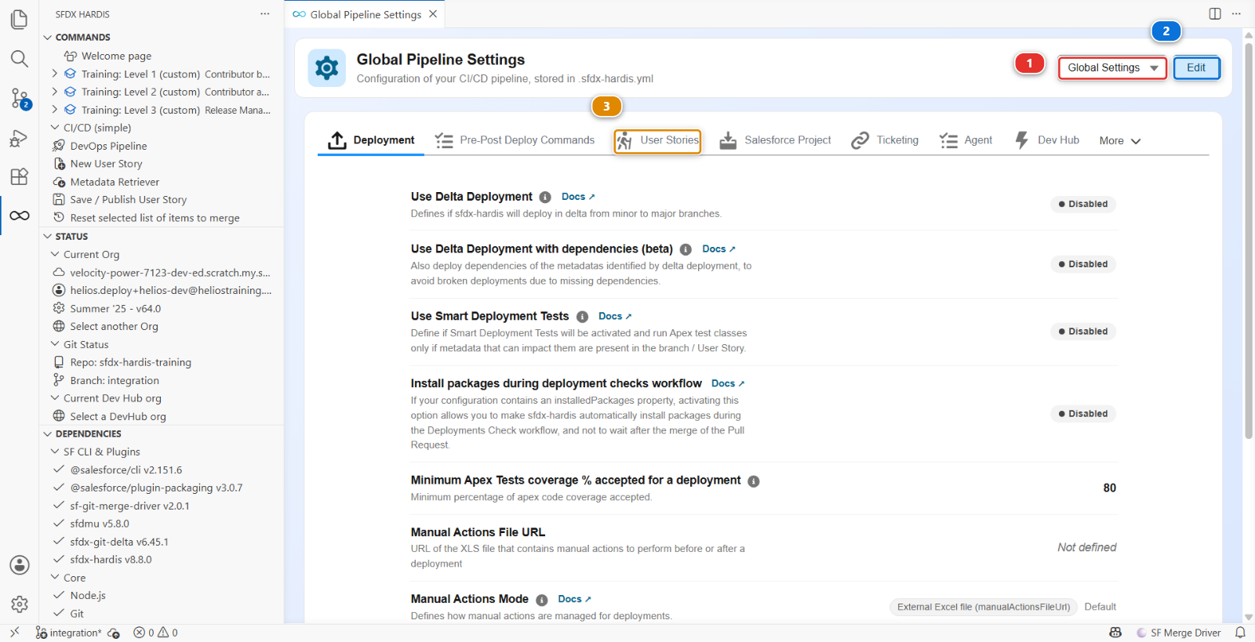This screenshot has height=642, width=1255.
Task: Open the Accounts icon in activity bar
Action: 20,565
